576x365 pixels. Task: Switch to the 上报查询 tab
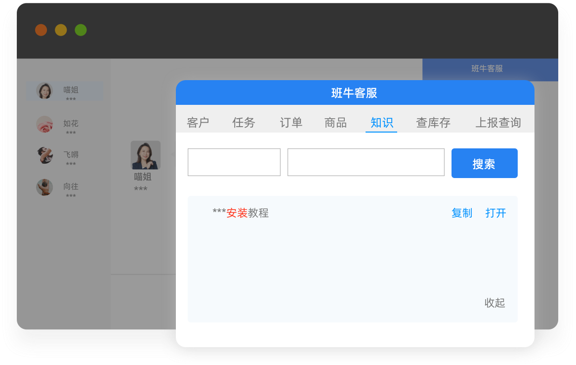pyautogui.click(x=498, y=123)
